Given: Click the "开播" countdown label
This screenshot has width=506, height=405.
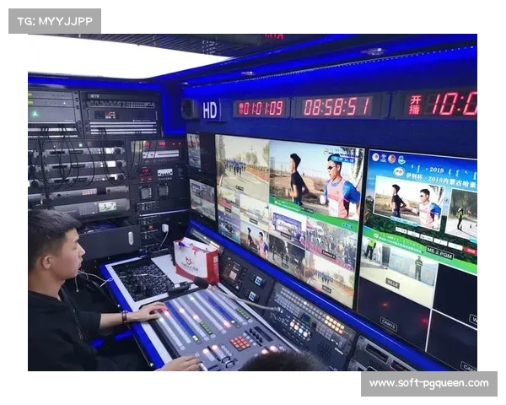Looking at the screenshot, I should tap(415, 105).
